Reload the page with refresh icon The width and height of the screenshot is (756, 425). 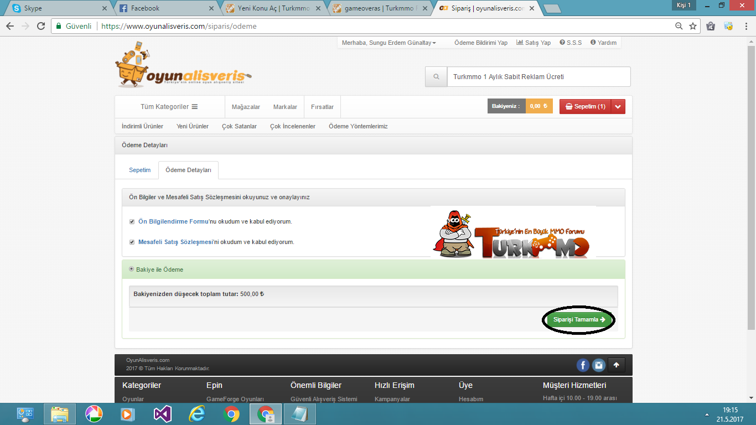[41, 26]
